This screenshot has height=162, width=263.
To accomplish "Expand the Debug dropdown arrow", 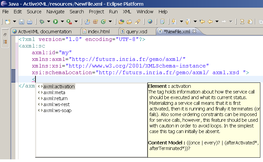I will [x=49, y=22].
